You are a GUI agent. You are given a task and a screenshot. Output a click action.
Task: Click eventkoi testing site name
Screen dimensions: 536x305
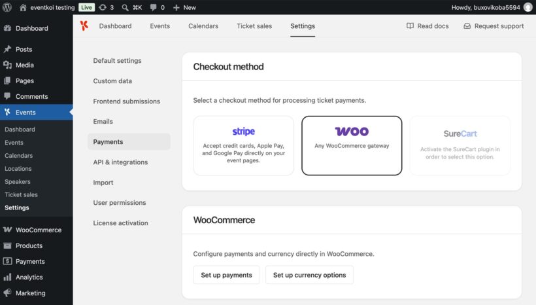coord(52,7)
